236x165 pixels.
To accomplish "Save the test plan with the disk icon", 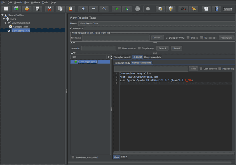I will [x=37, y=9].
